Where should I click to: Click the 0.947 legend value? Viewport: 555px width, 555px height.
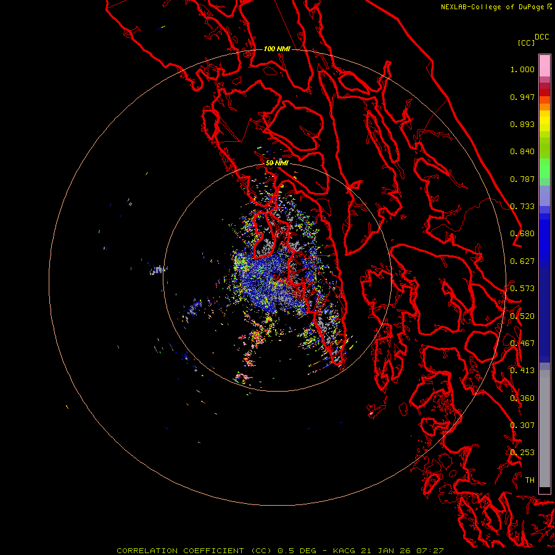522,97
